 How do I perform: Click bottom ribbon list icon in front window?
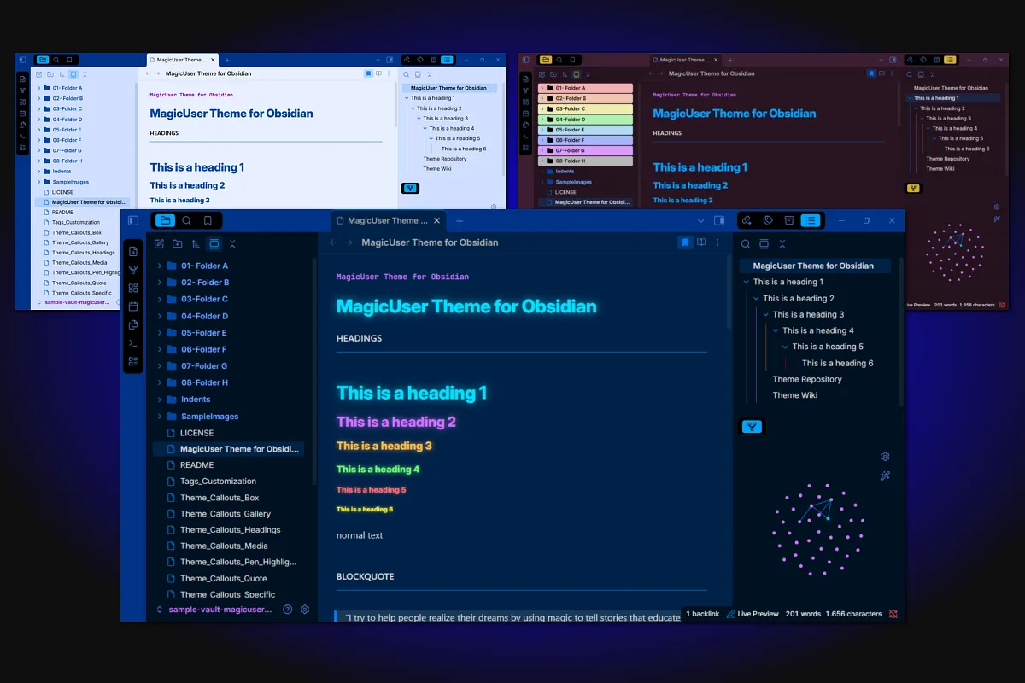(133, 361)
